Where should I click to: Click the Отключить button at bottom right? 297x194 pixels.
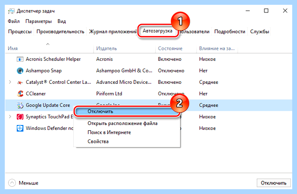[x=274, y=183]
